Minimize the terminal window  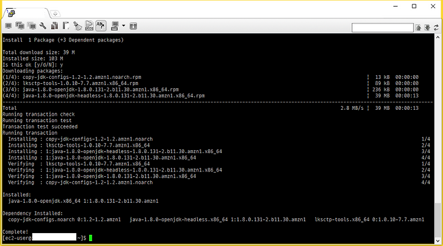tap(396, 6)
